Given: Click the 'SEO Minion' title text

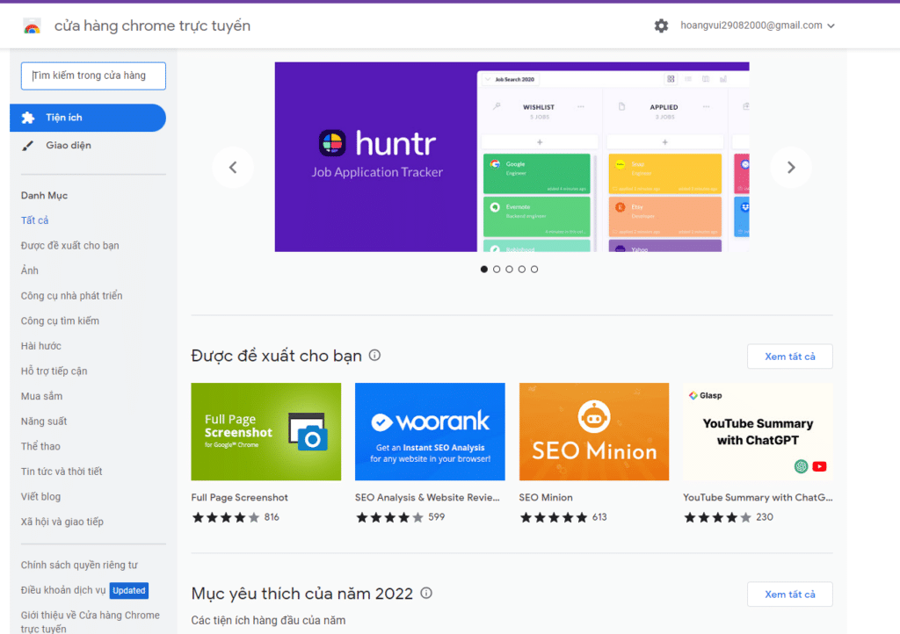Looking at the screenshot, I should [546, 498].
